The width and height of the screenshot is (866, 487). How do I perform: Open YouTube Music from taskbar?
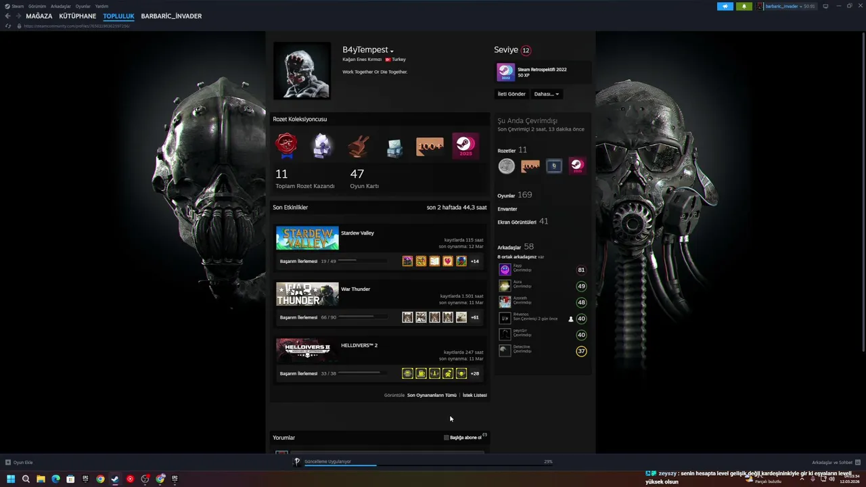click(x=130, y=479)
